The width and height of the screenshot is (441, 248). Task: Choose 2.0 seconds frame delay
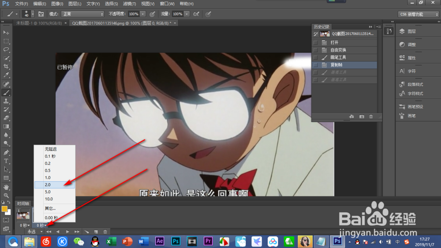[55, 184]
